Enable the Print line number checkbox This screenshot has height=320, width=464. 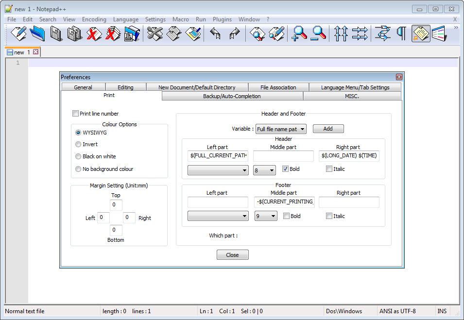pos(75,113)
